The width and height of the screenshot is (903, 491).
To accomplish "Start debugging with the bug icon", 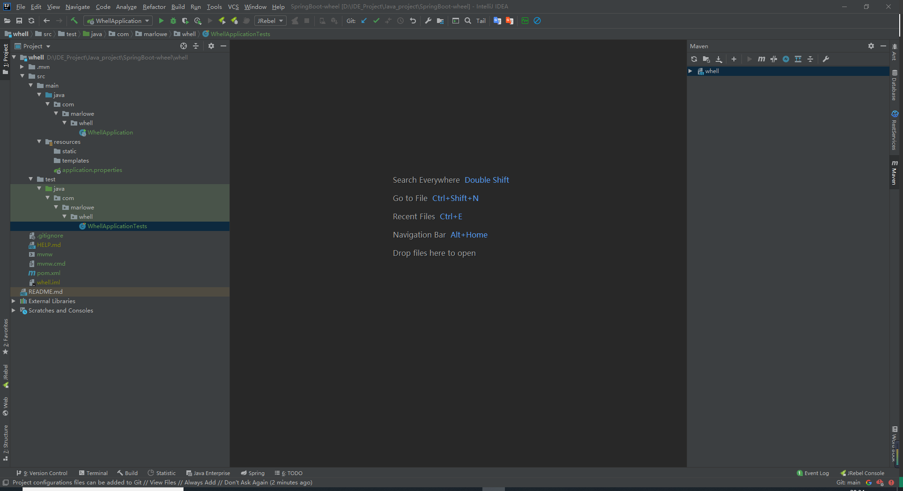I will tap(173, 21).
